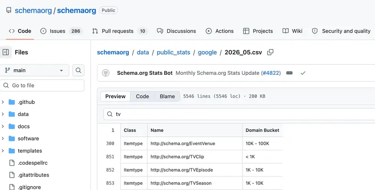
Task: Open the schemaorg organization link
Action: point(33,10)
